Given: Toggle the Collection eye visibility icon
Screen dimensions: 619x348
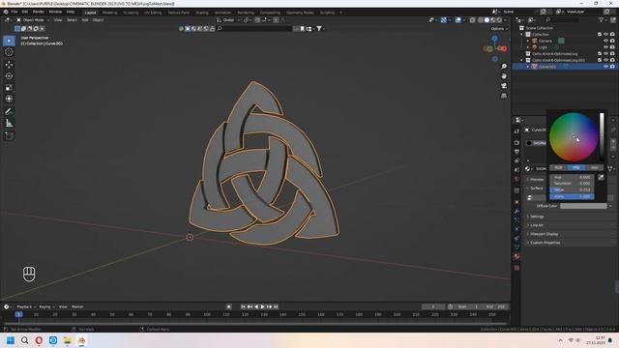Looking at the screenshot, I should pos(605,35).
